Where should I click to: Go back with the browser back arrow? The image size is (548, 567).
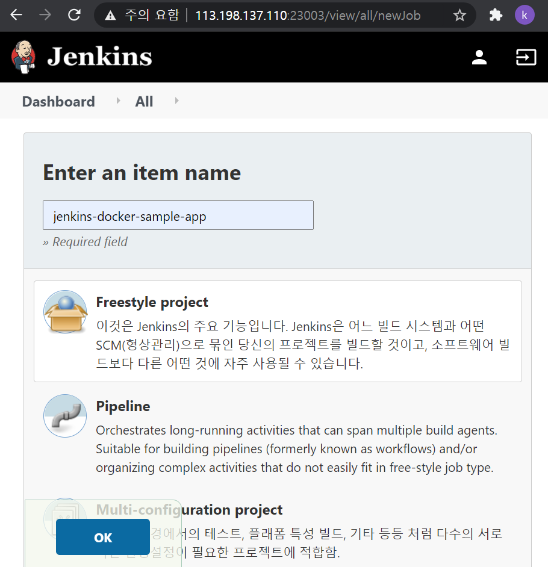[16, 15]
